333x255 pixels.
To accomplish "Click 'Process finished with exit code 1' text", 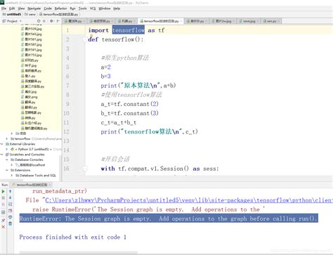I will click(x=72, y=237).
